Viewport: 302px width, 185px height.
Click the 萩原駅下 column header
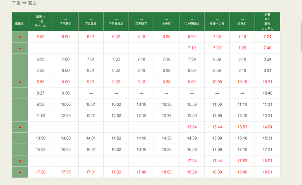pyautogui.click(x=141, y=22)
